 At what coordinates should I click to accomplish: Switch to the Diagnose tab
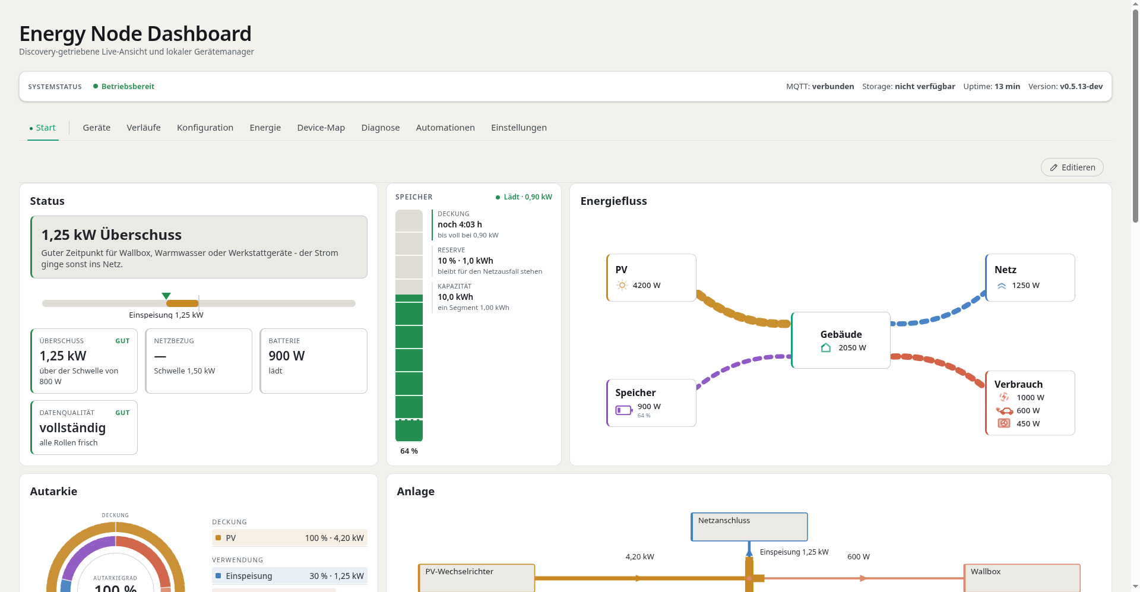tap(381, 128)
